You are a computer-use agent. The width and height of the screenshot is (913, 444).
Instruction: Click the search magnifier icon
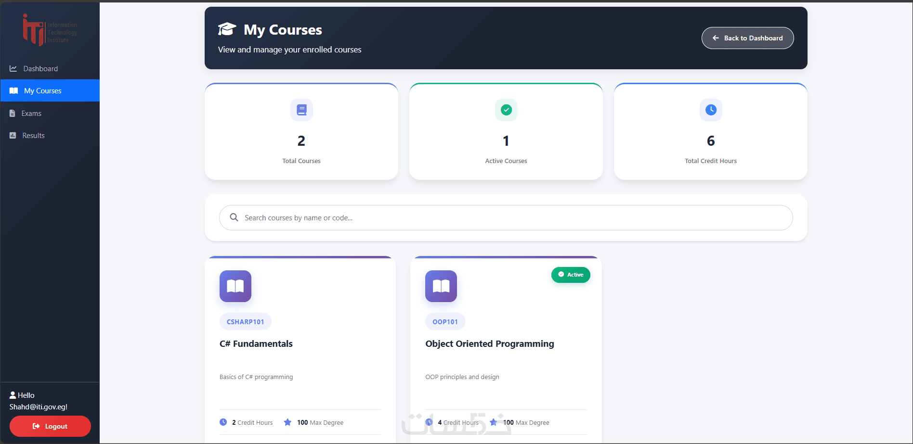234,217
